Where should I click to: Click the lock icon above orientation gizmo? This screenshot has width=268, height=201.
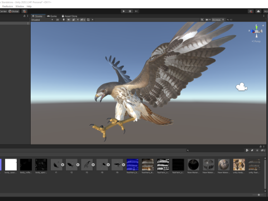(x=263, y=25)
